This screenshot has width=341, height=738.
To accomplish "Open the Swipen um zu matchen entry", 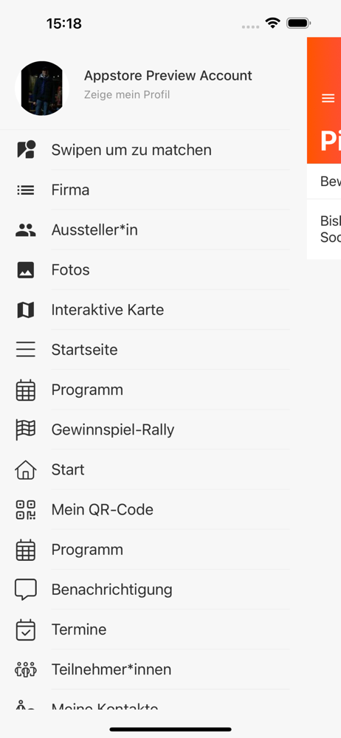I will [145, 150].
